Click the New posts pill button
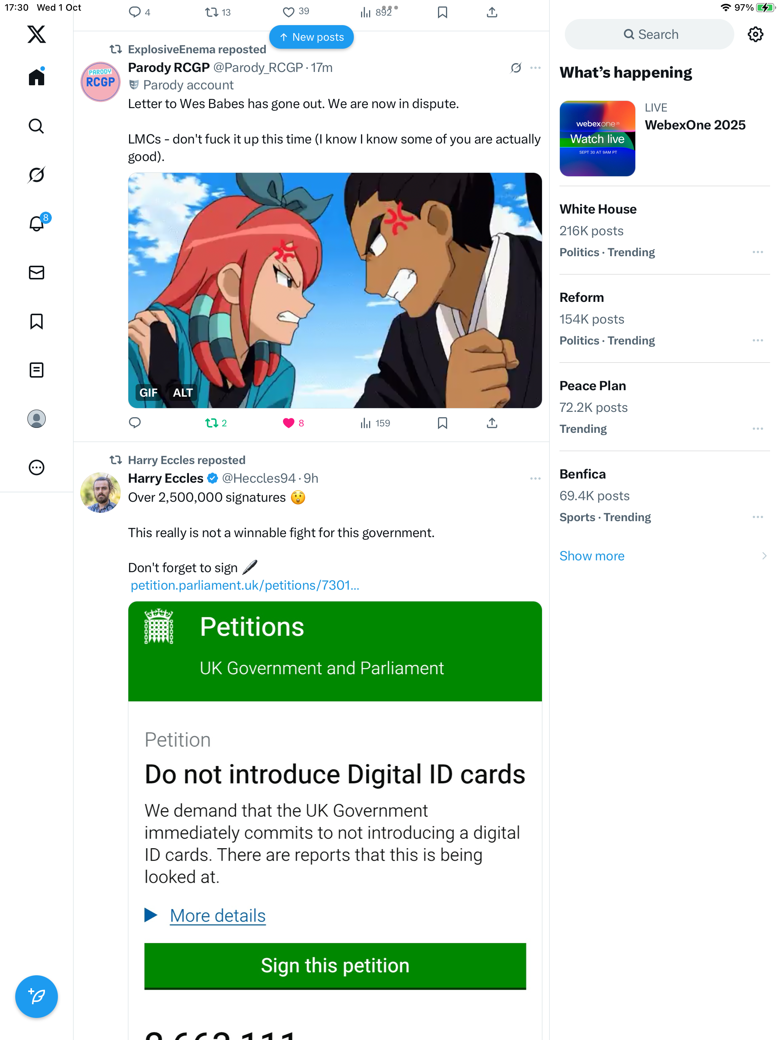This screenshot has height=1040, width=780. tap(312, 37)
